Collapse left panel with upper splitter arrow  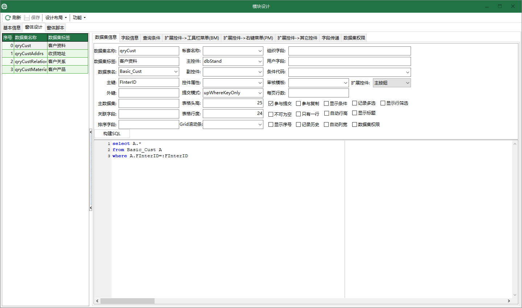click(91, 132)
